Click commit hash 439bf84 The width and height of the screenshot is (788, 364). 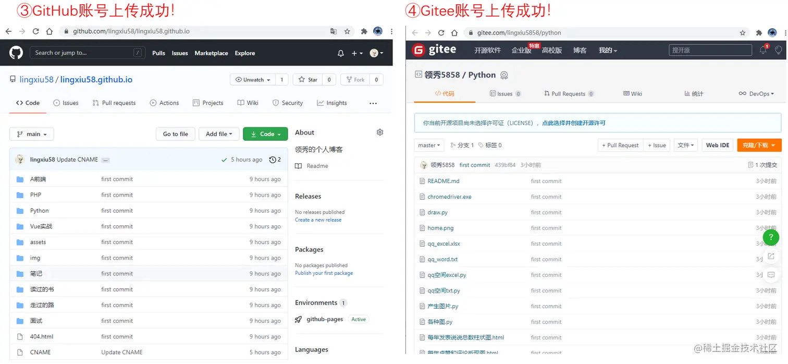[505, 165]
